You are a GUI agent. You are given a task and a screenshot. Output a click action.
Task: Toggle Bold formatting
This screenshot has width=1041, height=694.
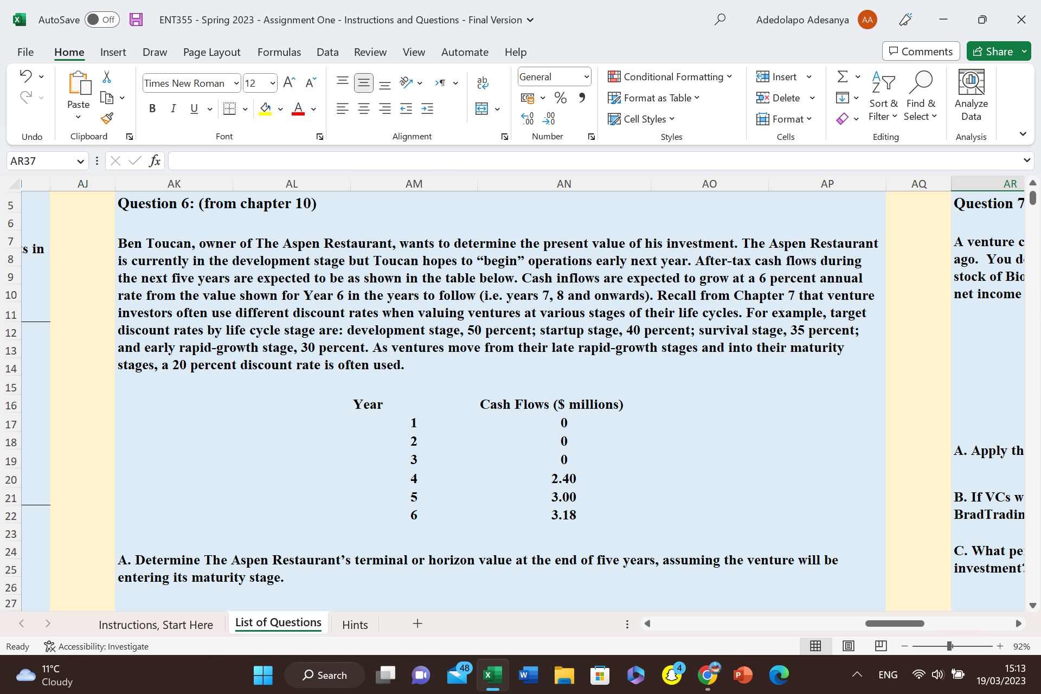[152, 108]
